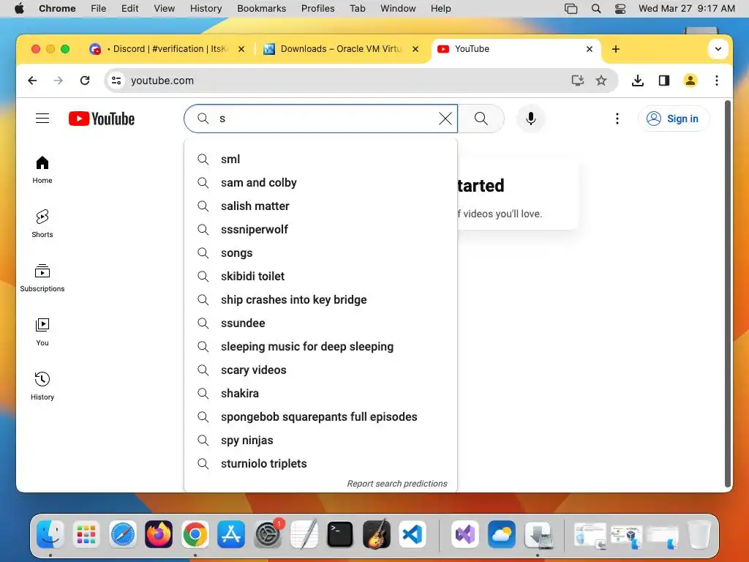Select suggestion 'shakira'
Viewport: 749px width, 562px height.
point(320,393)
